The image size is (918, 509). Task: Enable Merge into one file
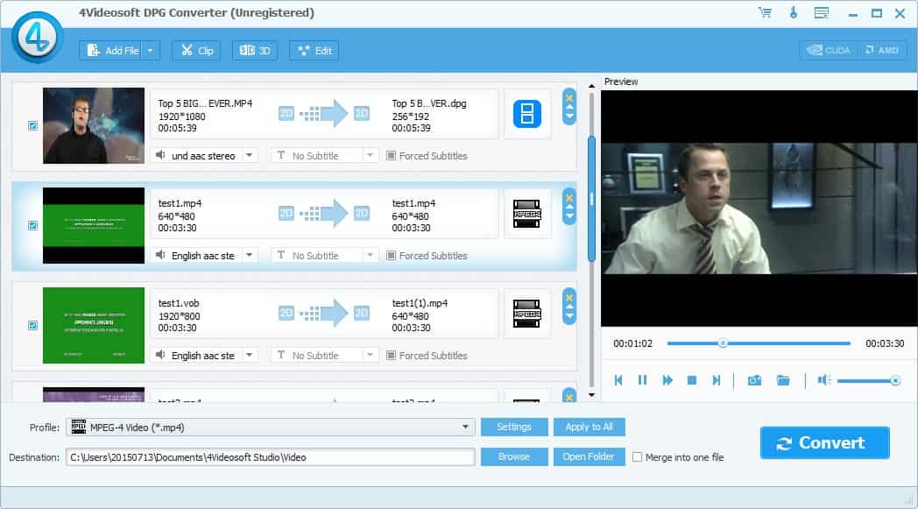(x=637, y=456)
